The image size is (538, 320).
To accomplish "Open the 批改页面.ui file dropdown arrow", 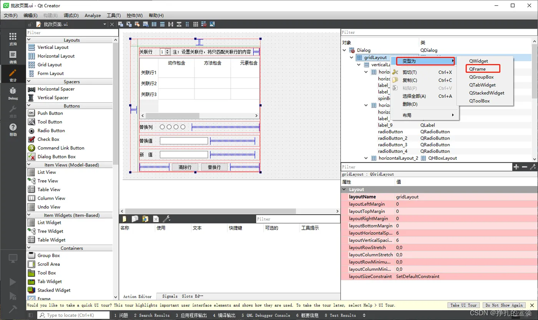I will [x=105, y=24].
